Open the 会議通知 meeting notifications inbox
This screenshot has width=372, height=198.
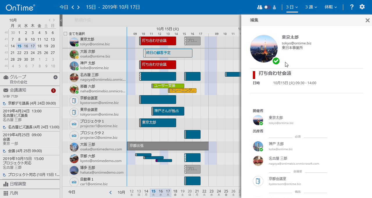(x=17, y=90)
